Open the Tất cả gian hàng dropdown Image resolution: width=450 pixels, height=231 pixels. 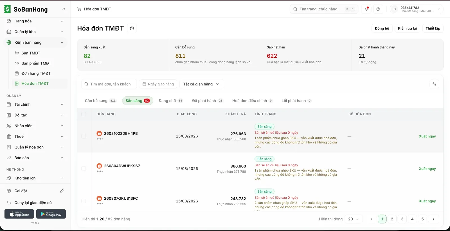[x=201, y=84]
